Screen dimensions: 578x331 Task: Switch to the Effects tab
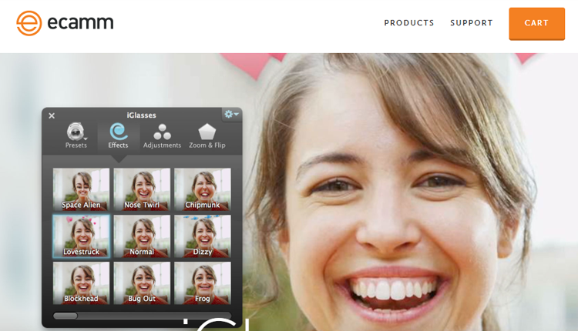tap(119, 135)
